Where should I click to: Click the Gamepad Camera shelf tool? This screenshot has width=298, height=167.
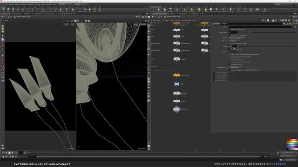tap(257, 10)
